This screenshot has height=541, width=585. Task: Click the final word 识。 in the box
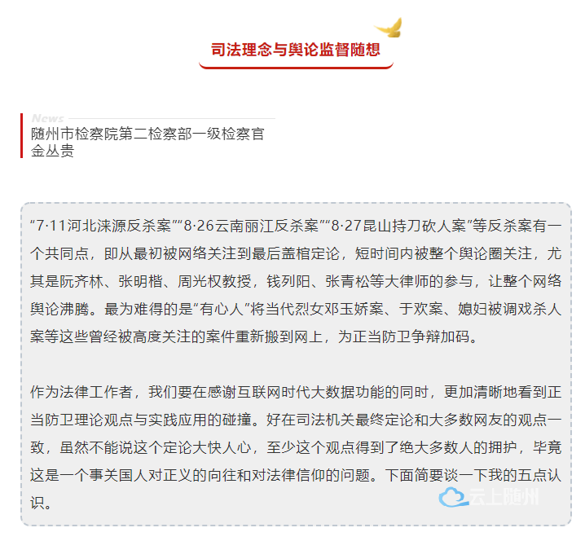(x=41, y=503)
